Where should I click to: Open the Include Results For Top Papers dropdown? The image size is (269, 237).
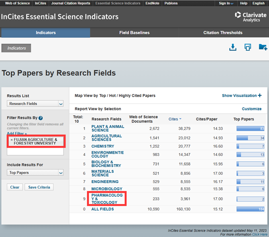(35, 172)
